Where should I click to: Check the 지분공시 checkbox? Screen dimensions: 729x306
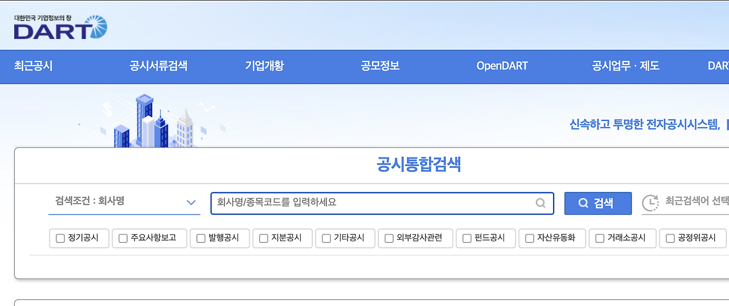[264, 238]
